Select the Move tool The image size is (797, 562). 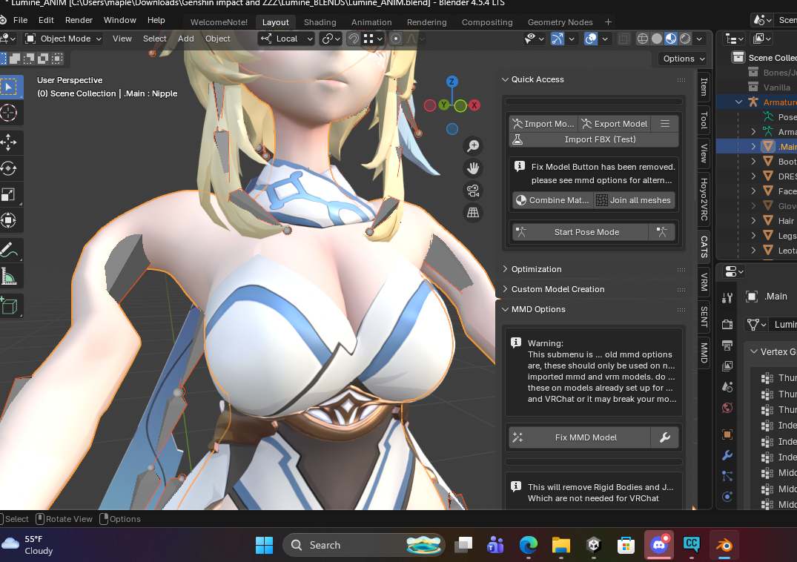tap(10, 142)
